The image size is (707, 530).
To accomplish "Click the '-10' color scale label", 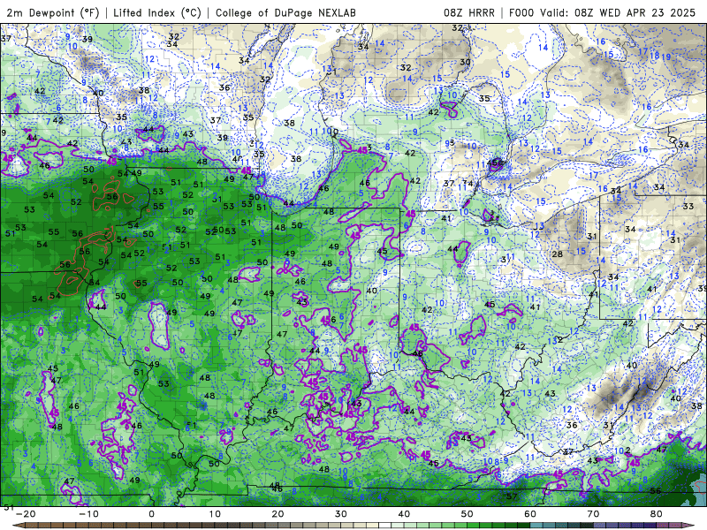I will tap(88, 514).
